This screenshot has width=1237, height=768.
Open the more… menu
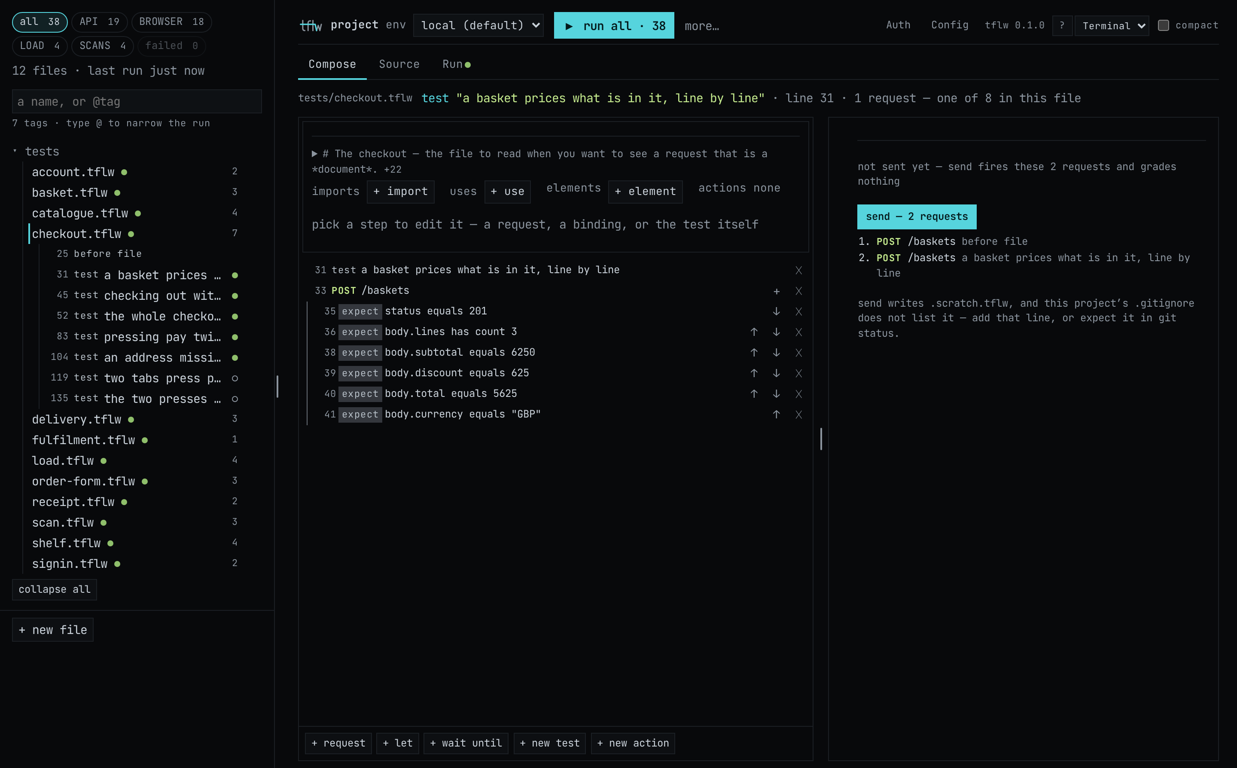coord(701,26)
